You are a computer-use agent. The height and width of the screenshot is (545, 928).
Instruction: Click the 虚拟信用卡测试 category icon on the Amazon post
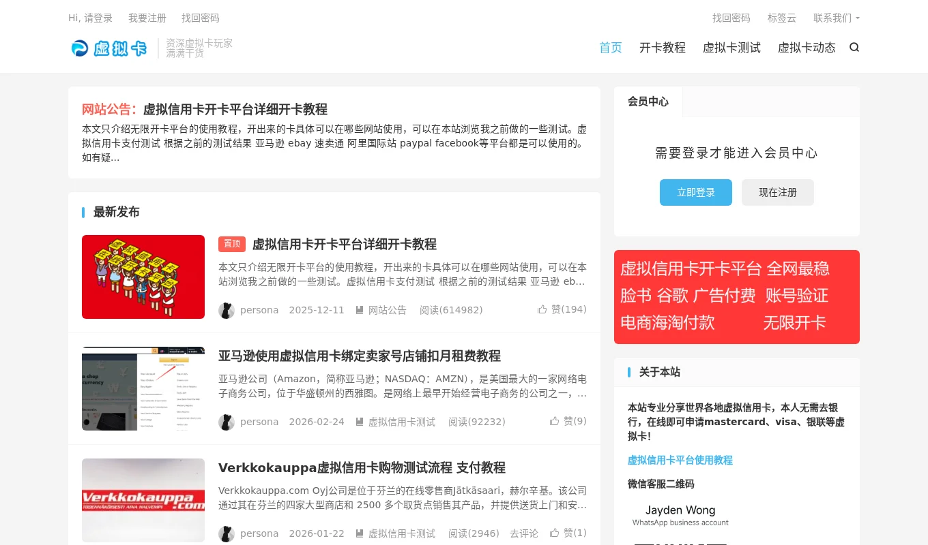tap(360, 422)
